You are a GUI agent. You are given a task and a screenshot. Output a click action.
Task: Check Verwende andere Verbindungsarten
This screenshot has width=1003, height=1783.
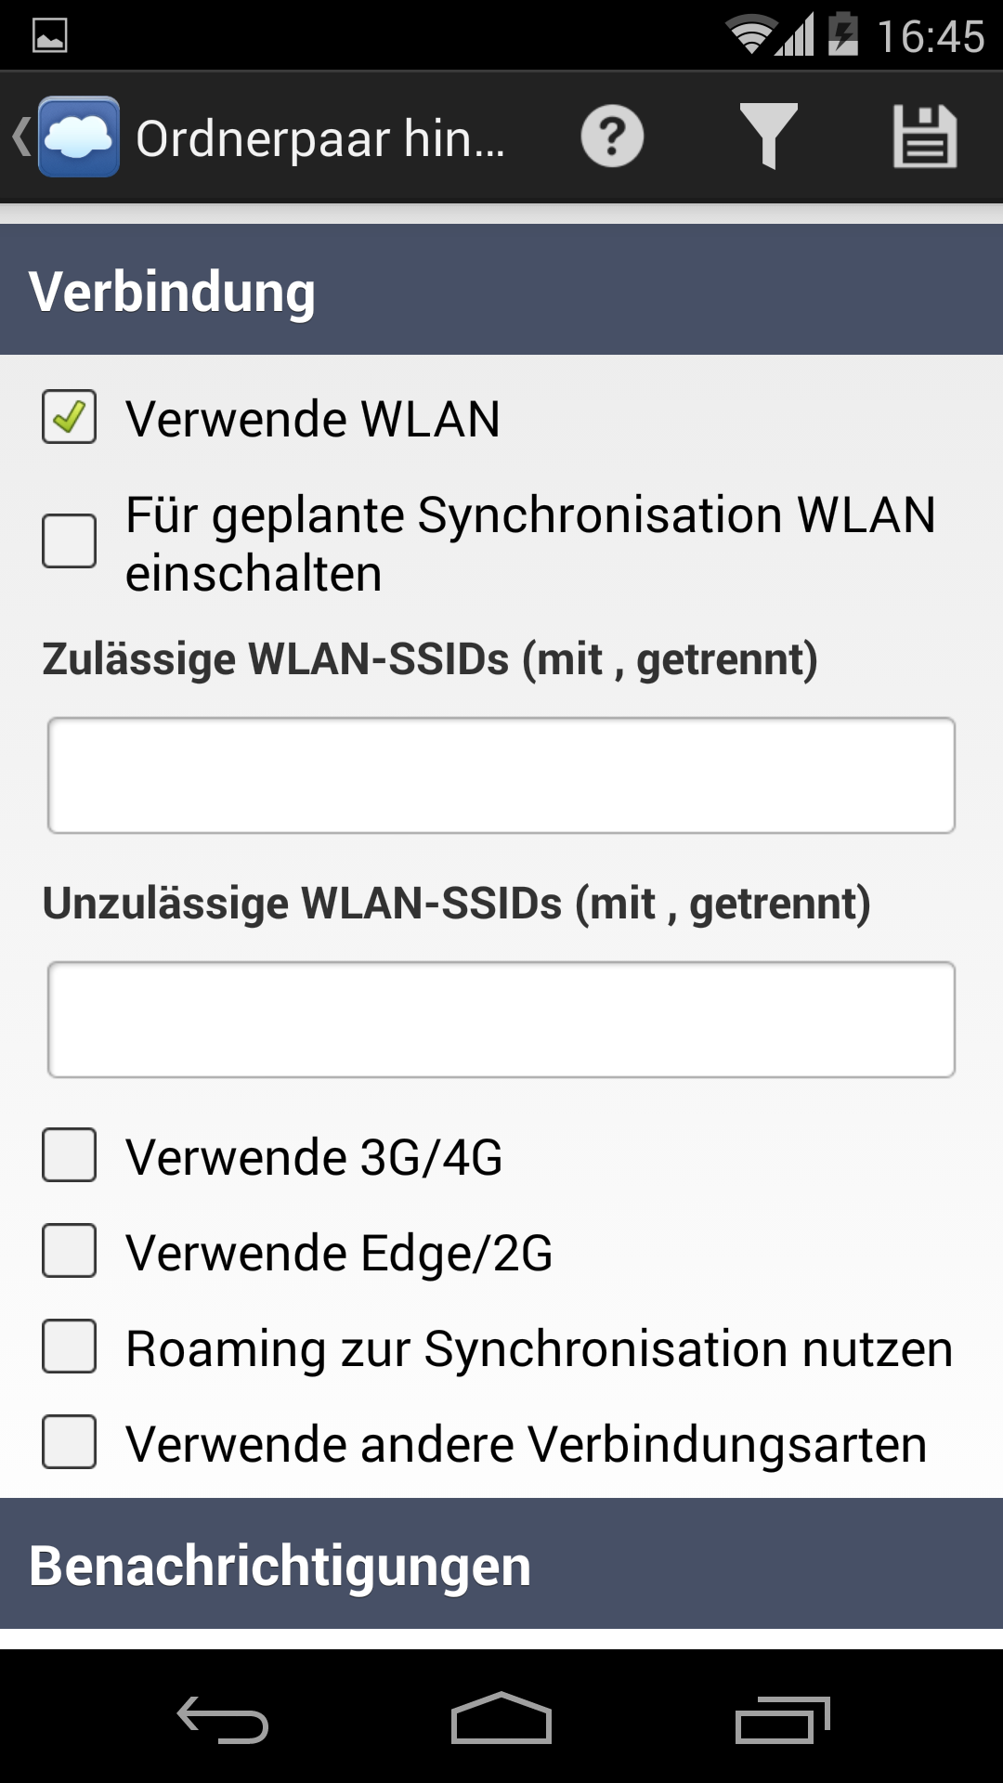(70, 1442)
